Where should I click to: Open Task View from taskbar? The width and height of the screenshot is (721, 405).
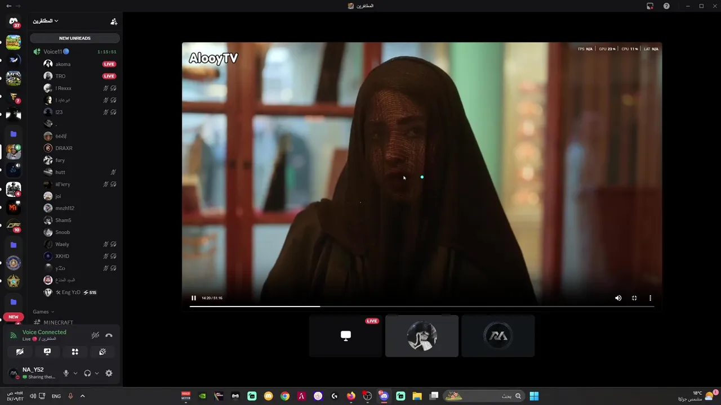434,396
